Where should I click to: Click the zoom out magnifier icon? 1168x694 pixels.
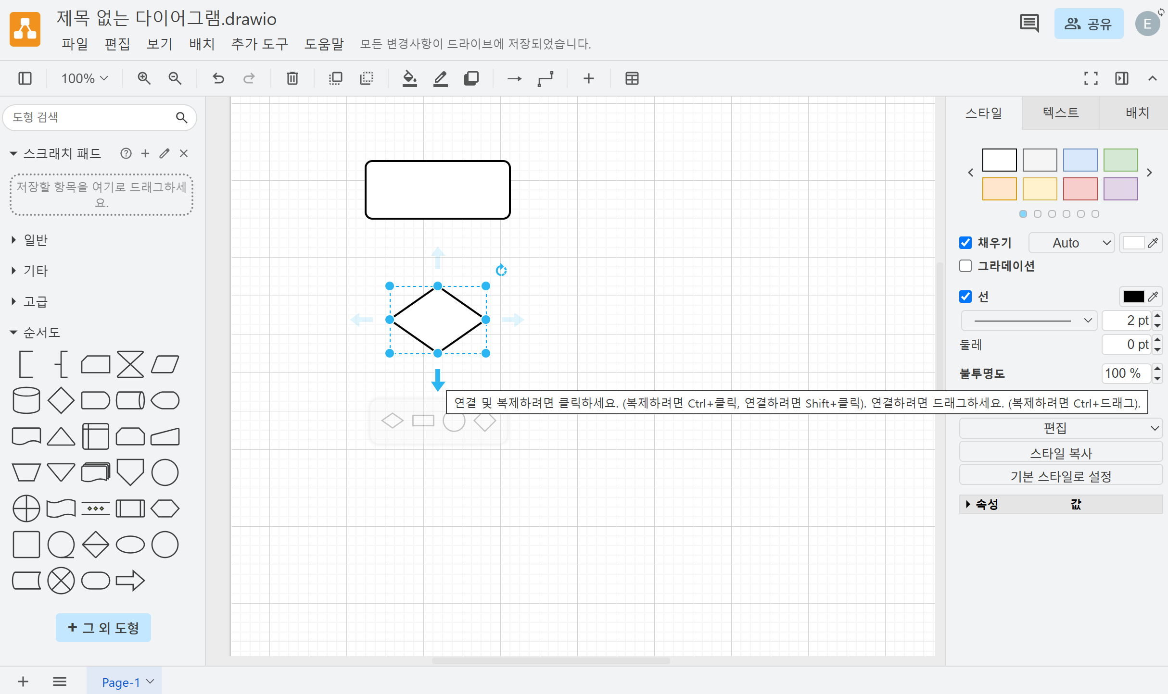pyautogui.click(x=175, y=78)
